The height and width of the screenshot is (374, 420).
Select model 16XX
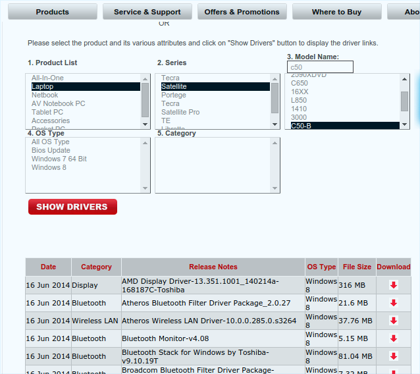pos(345,92)
